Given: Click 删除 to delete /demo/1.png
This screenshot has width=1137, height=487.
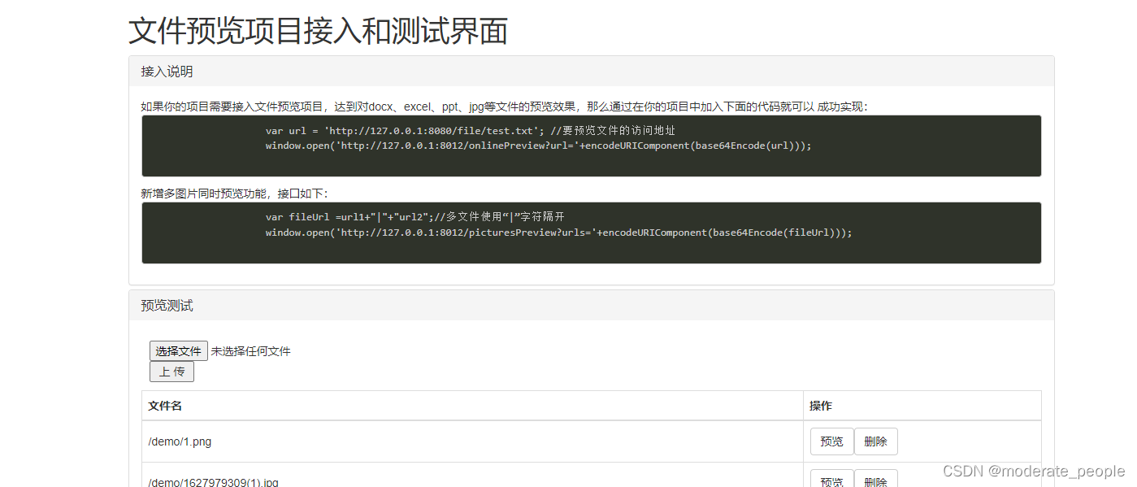Looking at the screenshot, I should 875,441.
